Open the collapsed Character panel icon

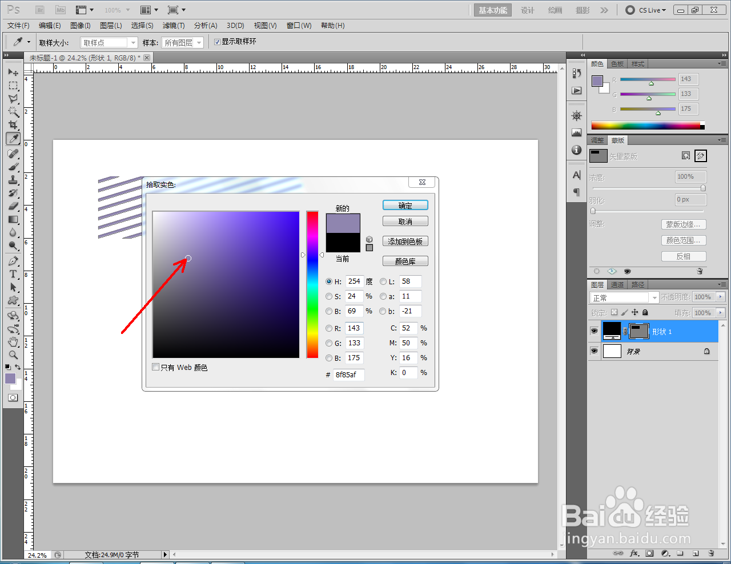pos(577,175)
